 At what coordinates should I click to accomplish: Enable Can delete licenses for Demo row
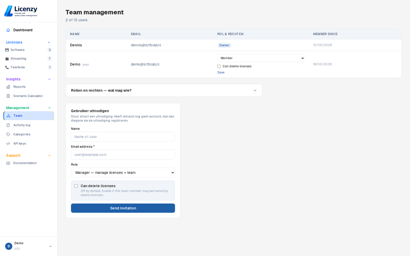pyautogui.click(x=219, y=66)
